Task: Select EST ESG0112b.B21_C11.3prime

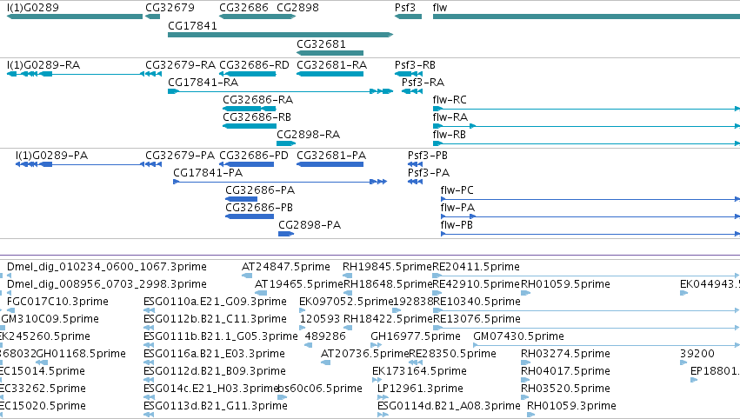Action: (x=150, y=328)
